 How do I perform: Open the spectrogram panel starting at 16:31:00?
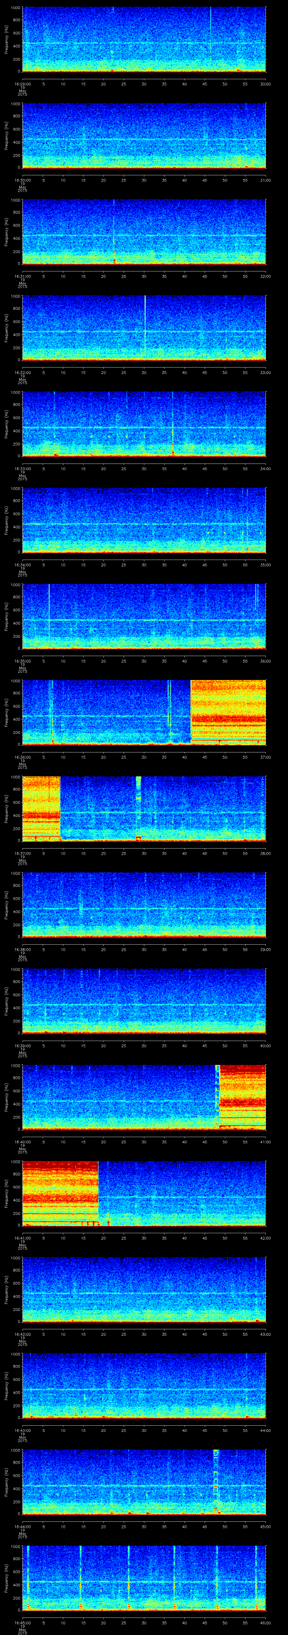[x=144, y=231]
